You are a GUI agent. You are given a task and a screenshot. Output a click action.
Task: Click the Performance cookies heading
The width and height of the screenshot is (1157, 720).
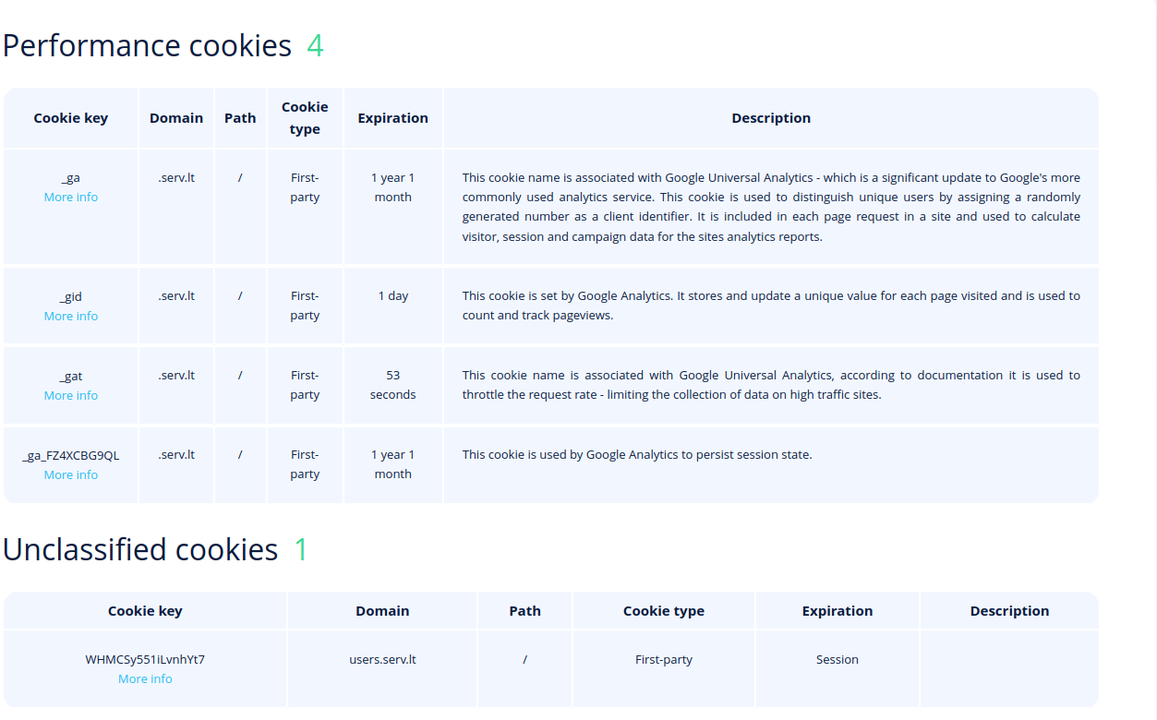pyautogui.click(x=147, y=45)
